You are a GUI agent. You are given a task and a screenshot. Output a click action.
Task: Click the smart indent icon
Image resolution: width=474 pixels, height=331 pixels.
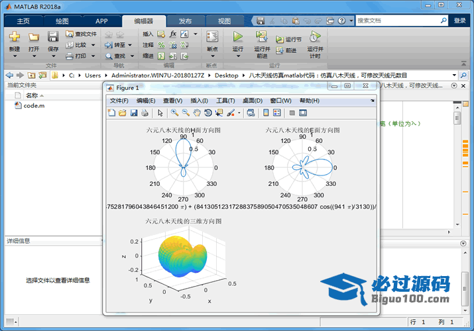162,56
